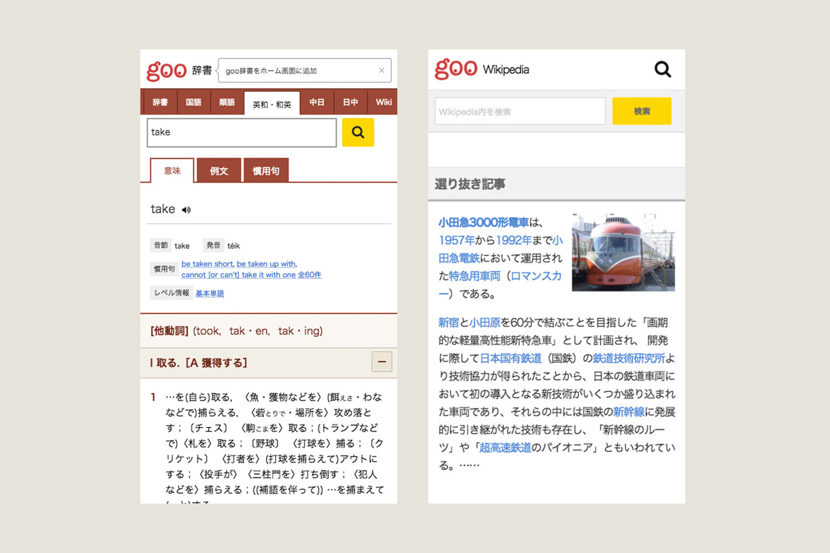
Task: Open the 辞書 tab
Action: click(160, 102)
